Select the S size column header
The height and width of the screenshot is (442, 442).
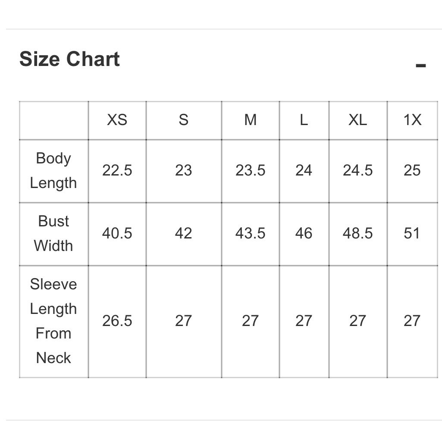click(184, 120)
